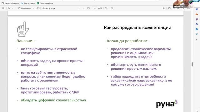Rotate the PDF page
Viewport: 200px width, 112px height.
click(x=106, y=8)
